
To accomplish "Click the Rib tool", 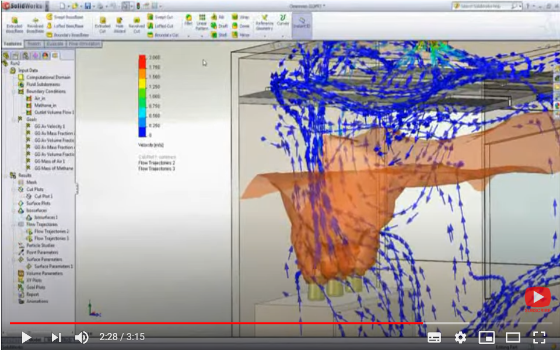I will 218,17.
